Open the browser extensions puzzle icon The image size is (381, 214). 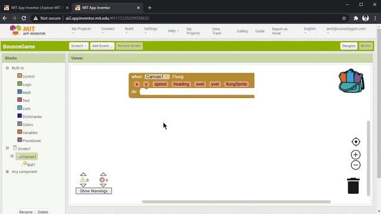(x=356, y=18)
